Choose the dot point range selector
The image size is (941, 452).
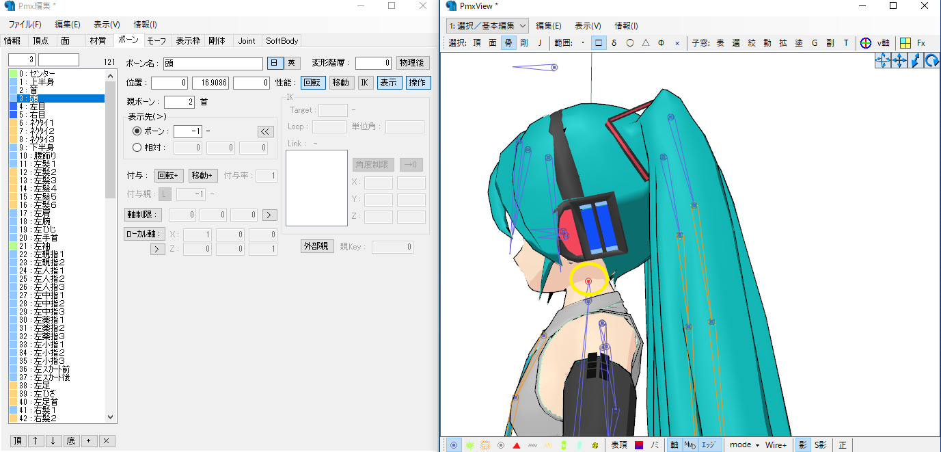point(582,42)
